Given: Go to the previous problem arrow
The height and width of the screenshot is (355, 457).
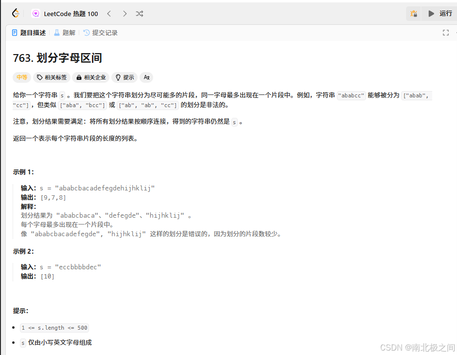Looking at the screenshot, I should [109, 14].
